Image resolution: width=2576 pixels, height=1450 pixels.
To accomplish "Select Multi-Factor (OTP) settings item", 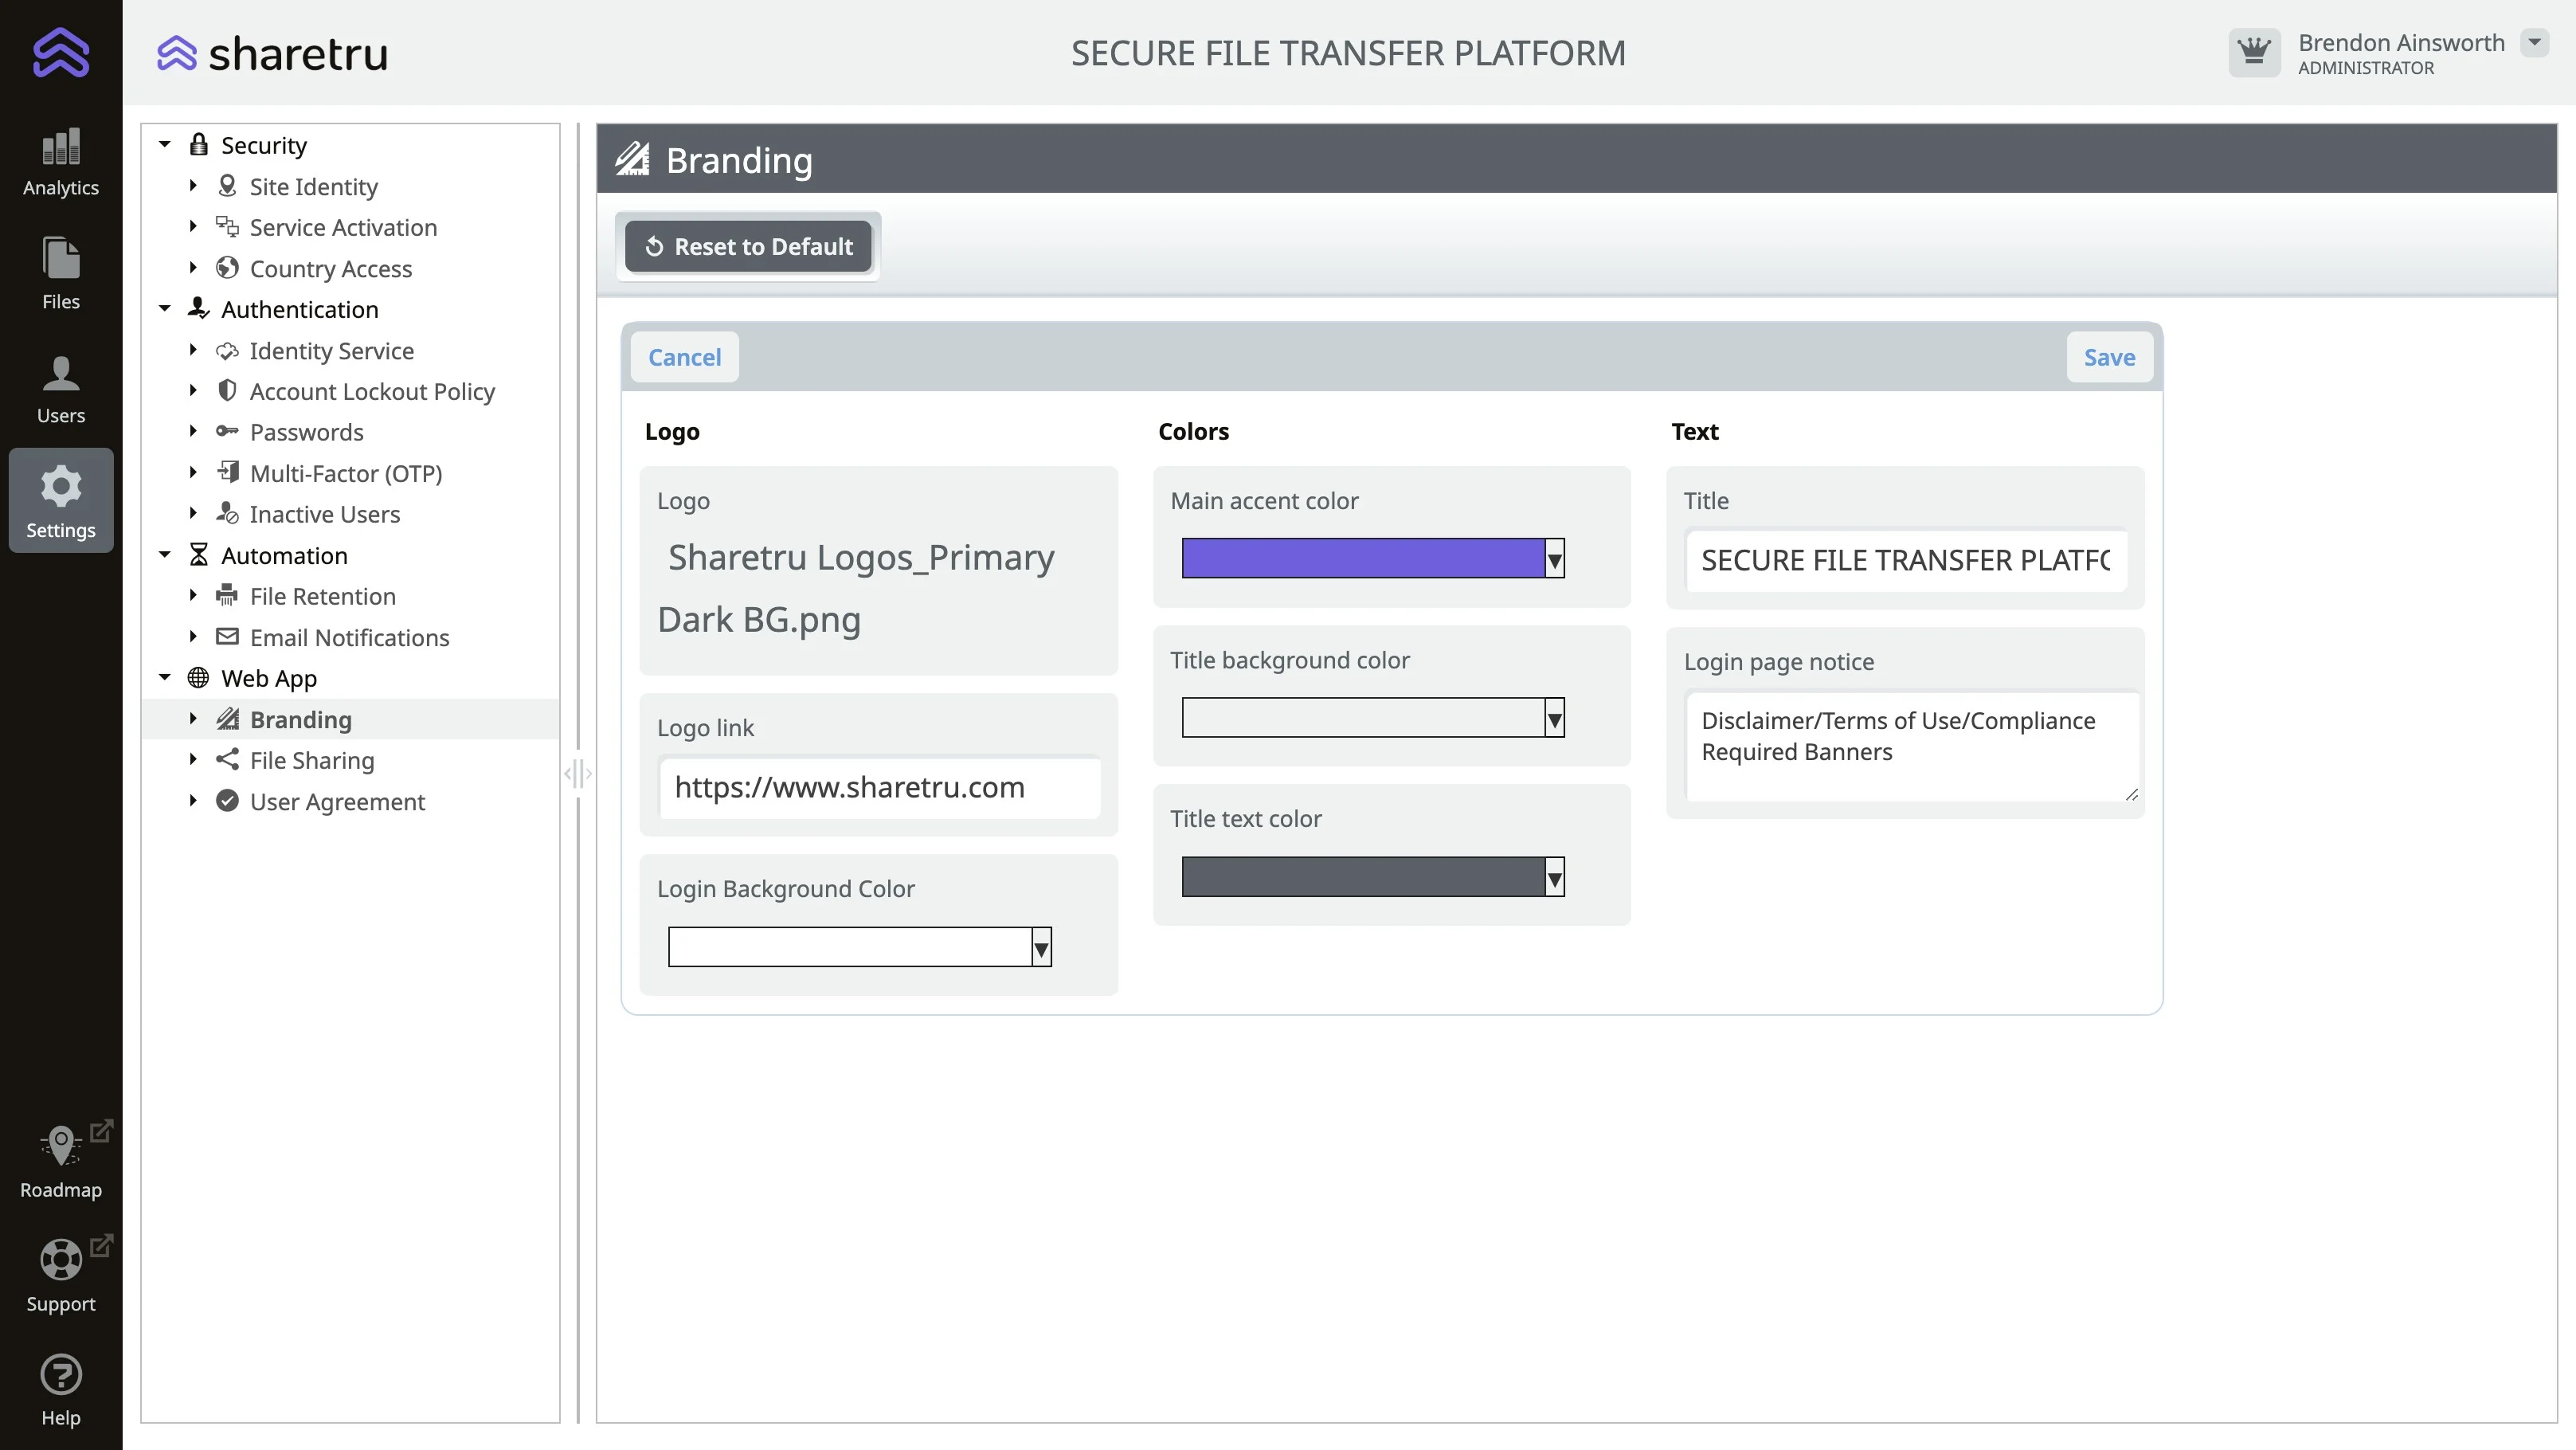I will click(x=345, y=474).
